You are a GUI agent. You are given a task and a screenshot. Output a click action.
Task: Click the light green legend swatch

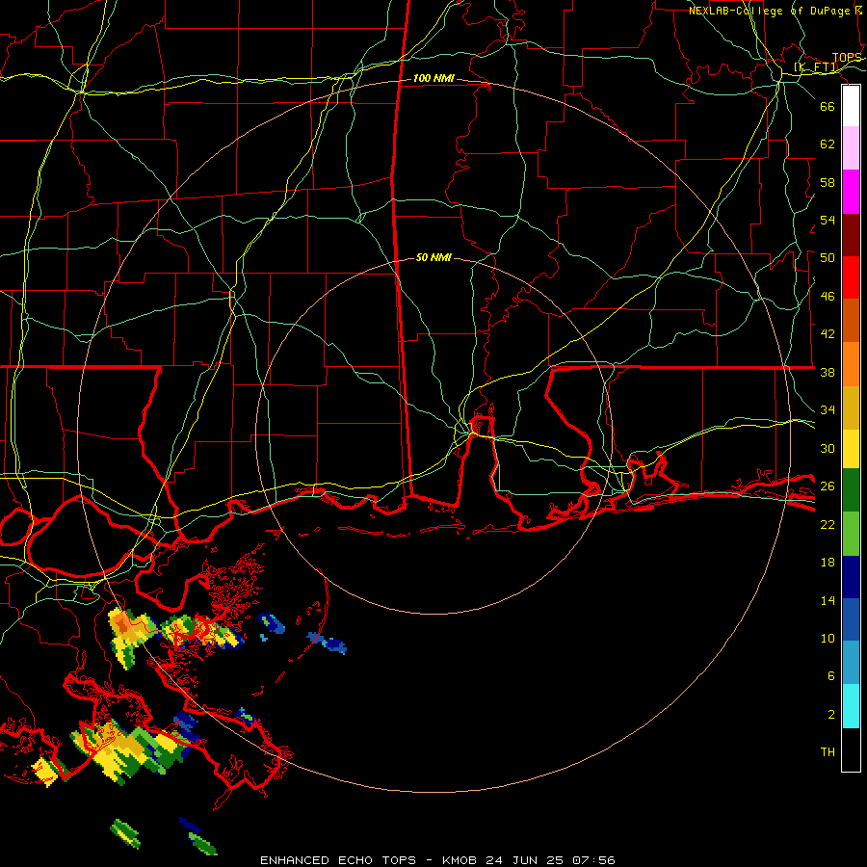(851, 534)
